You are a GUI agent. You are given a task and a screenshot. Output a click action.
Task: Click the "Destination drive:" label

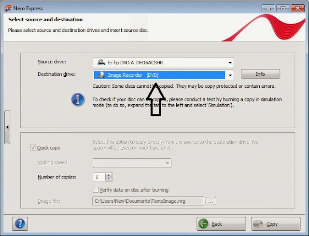click(x=56, y=74)
